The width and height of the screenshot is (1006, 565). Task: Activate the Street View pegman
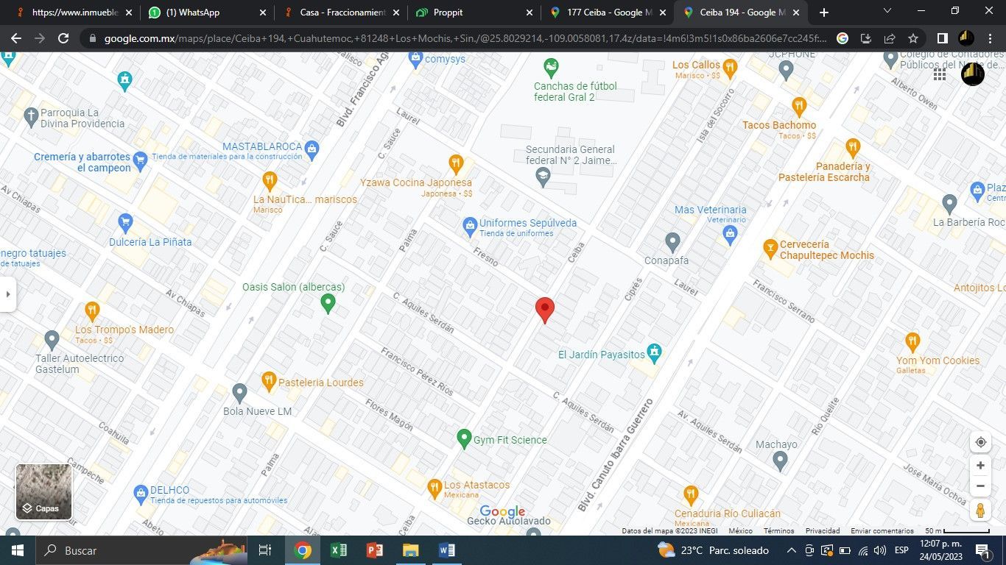pos(980,511)
